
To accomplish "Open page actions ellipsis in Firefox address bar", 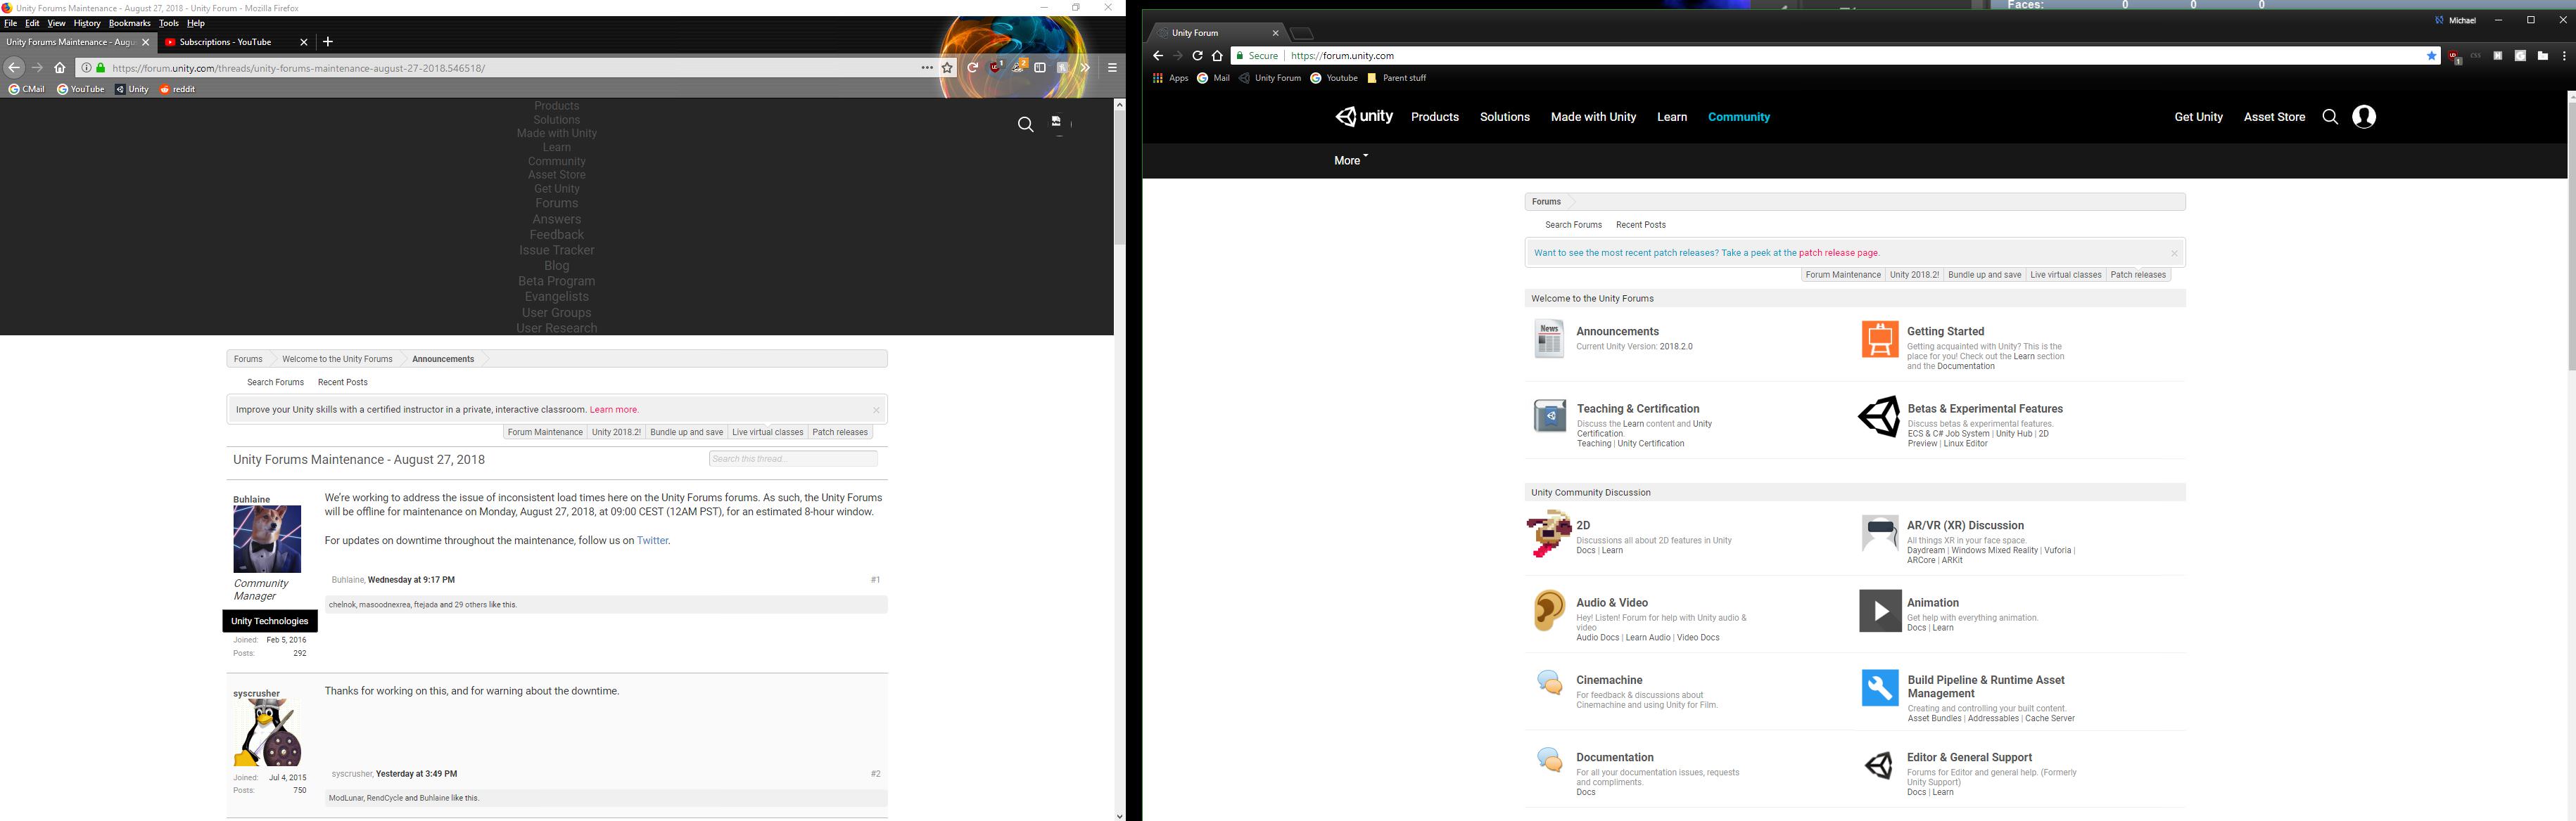I will point(927,68).
